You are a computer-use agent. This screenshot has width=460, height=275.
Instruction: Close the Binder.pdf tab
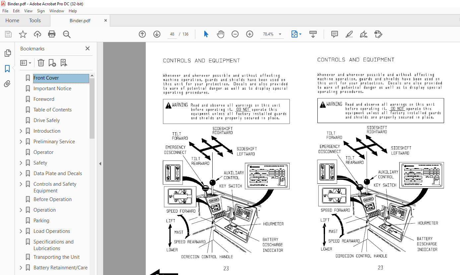[x=105, y=21]
